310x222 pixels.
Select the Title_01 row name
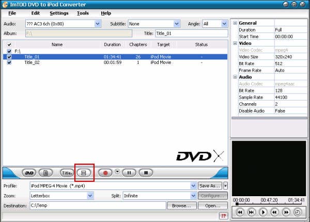click(x=32, y=57)
